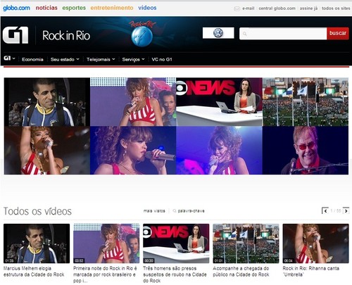352x285 pixels.
Task: Click the todos os sites link
Action: 336,8
